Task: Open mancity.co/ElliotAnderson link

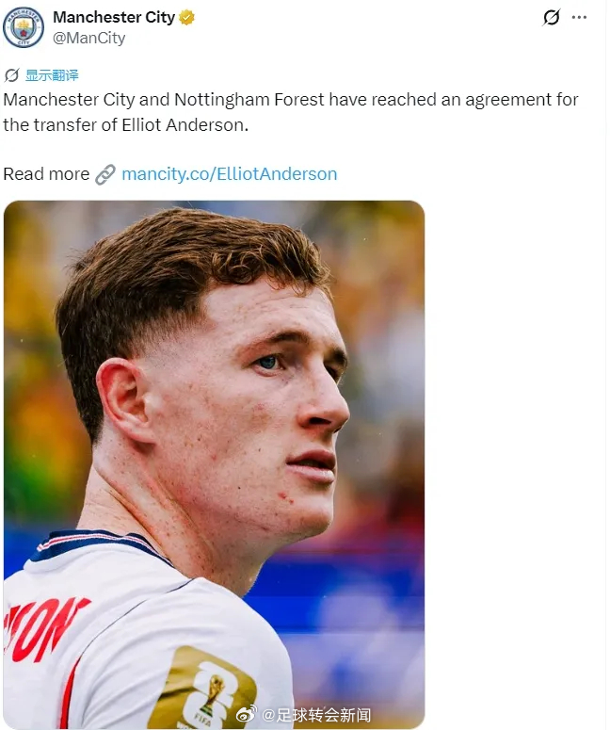Action: pyautogui.click(x=230, y=174)
